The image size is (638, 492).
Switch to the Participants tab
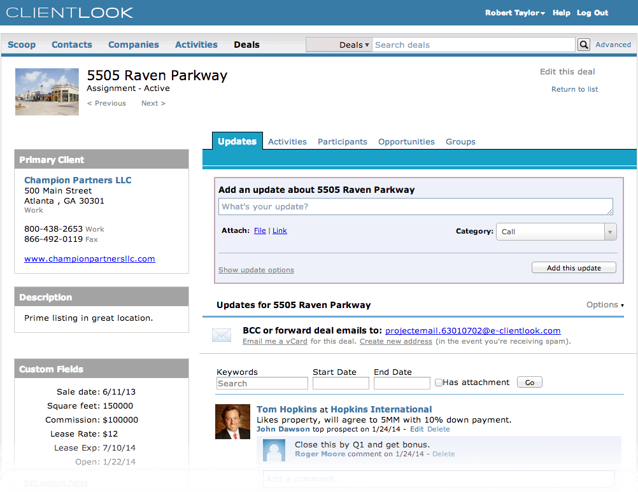point(342,141)
